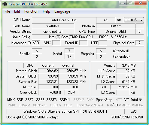Minimize the CrystalCPUID window
Image resolution: width=149 pixels, height=125 pixels.
pos(123,3)
